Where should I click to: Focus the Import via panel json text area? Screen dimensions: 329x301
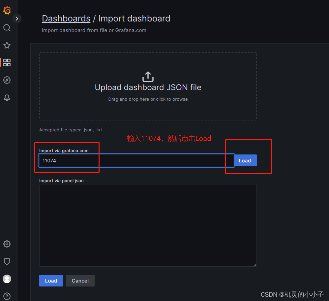[x=148, y=226]
